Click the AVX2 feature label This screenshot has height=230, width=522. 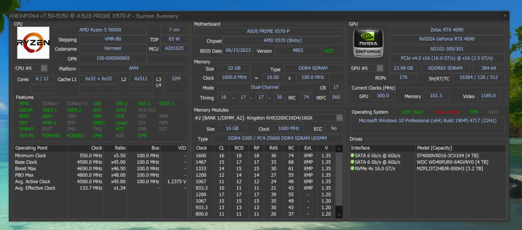coord(121,110)
